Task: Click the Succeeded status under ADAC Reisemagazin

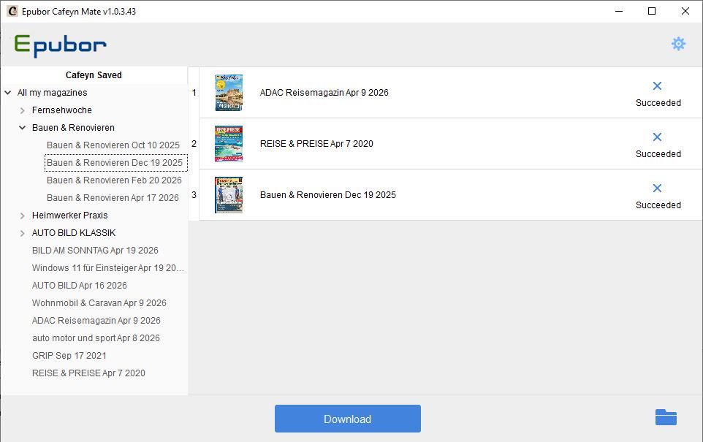Action: tap(658, 103)
